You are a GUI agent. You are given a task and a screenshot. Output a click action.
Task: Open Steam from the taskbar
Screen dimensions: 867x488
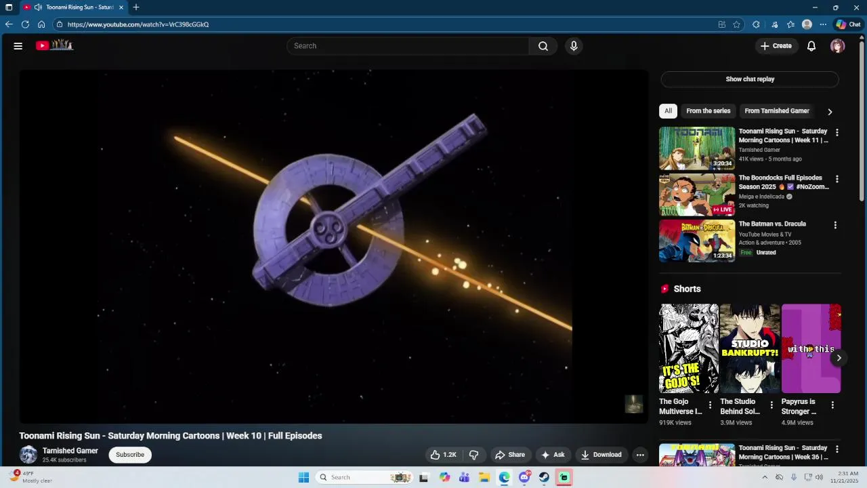pos(544,477)
